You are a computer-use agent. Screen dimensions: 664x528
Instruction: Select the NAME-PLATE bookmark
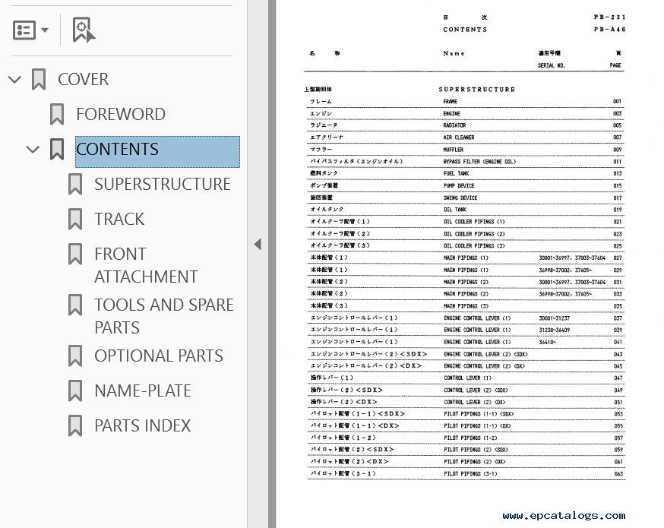(143, 390)
